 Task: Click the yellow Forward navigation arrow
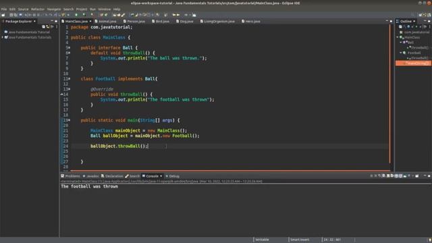[x=178, y=15]
